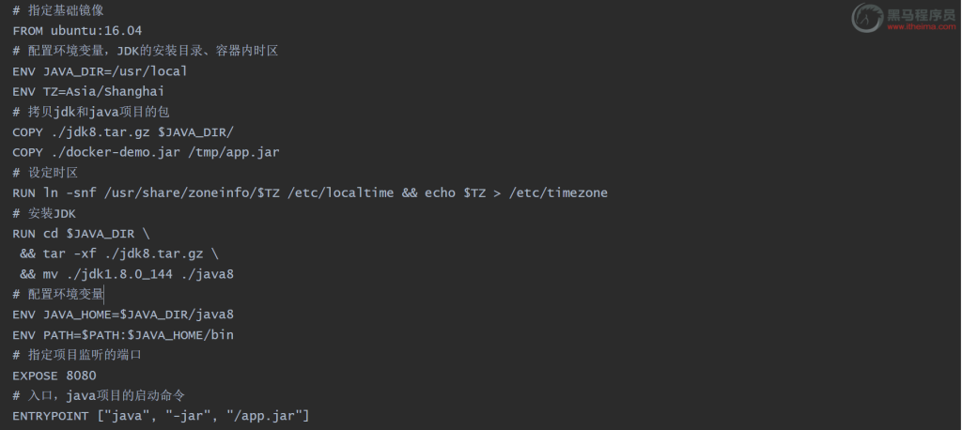Click the COPY ./jdk8.tar.gz line

tap(122, 131)
